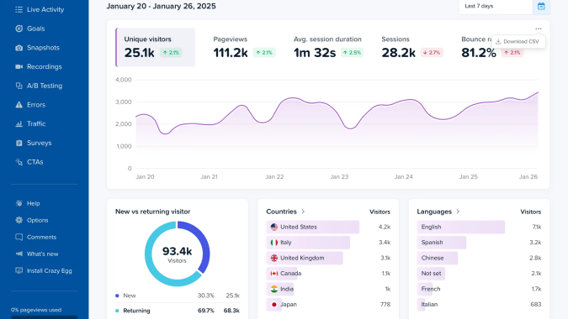The image size is (568, 319).
Task: Click the Options gear icon
Action: pyautogui.click(x=19, y=220)
